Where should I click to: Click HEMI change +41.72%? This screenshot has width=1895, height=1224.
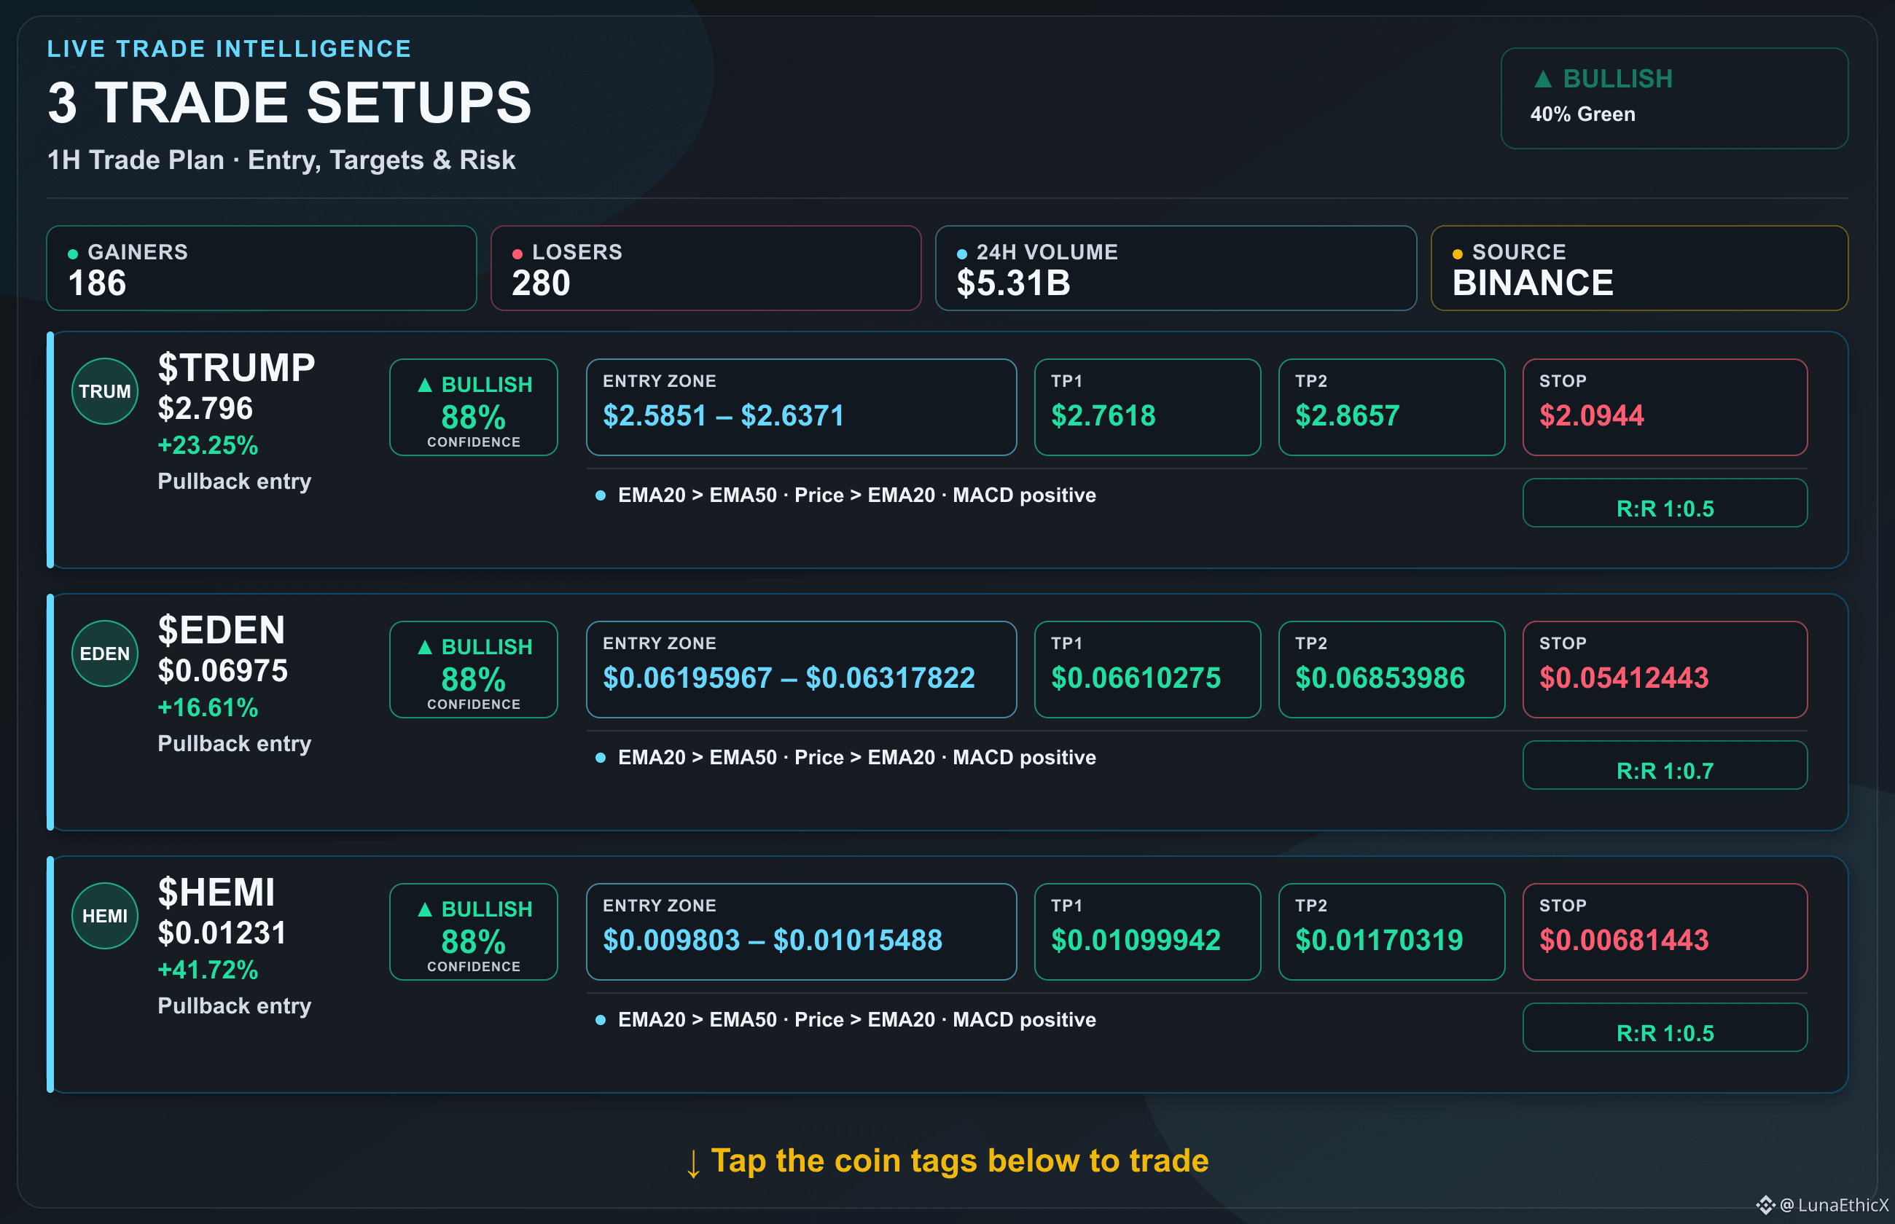[x=208, y=970]
